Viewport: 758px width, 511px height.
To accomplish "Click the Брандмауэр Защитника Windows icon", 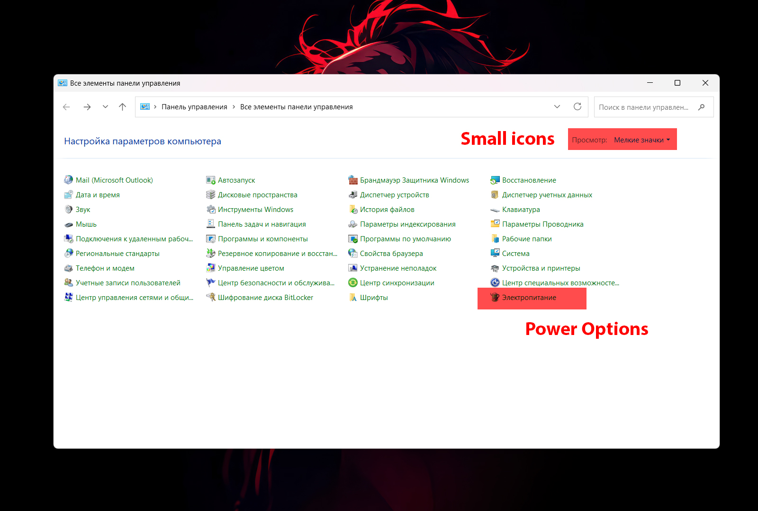I will [x=352, y=180].
